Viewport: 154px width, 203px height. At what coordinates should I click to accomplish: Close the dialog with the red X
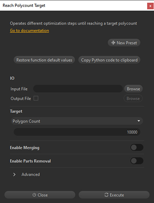tap(150, 6)
